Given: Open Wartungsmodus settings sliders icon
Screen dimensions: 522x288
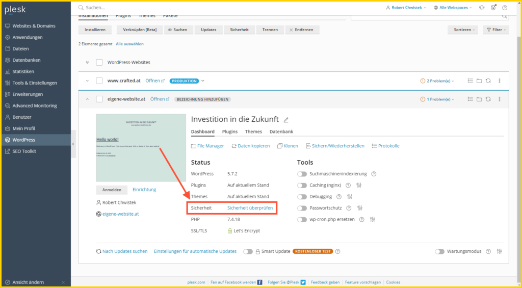Looking at the screenshot, I should (500, 251).
